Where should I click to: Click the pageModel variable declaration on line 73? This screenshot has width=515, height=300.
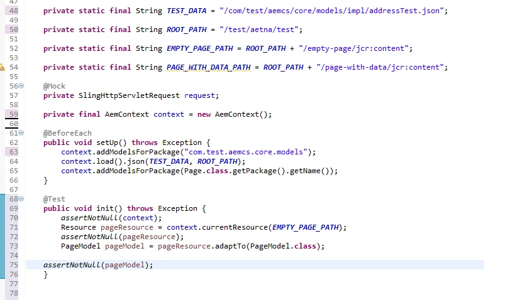(x=125, y=246)
